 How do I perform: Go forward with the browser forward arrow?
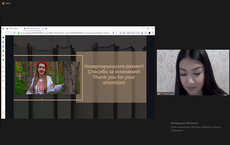tap(11, 33)
